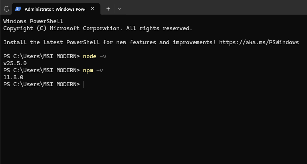Screen dimensions: 307x164
Task: Click the 'Install the latest PowerShell' text
Action: 51,42
